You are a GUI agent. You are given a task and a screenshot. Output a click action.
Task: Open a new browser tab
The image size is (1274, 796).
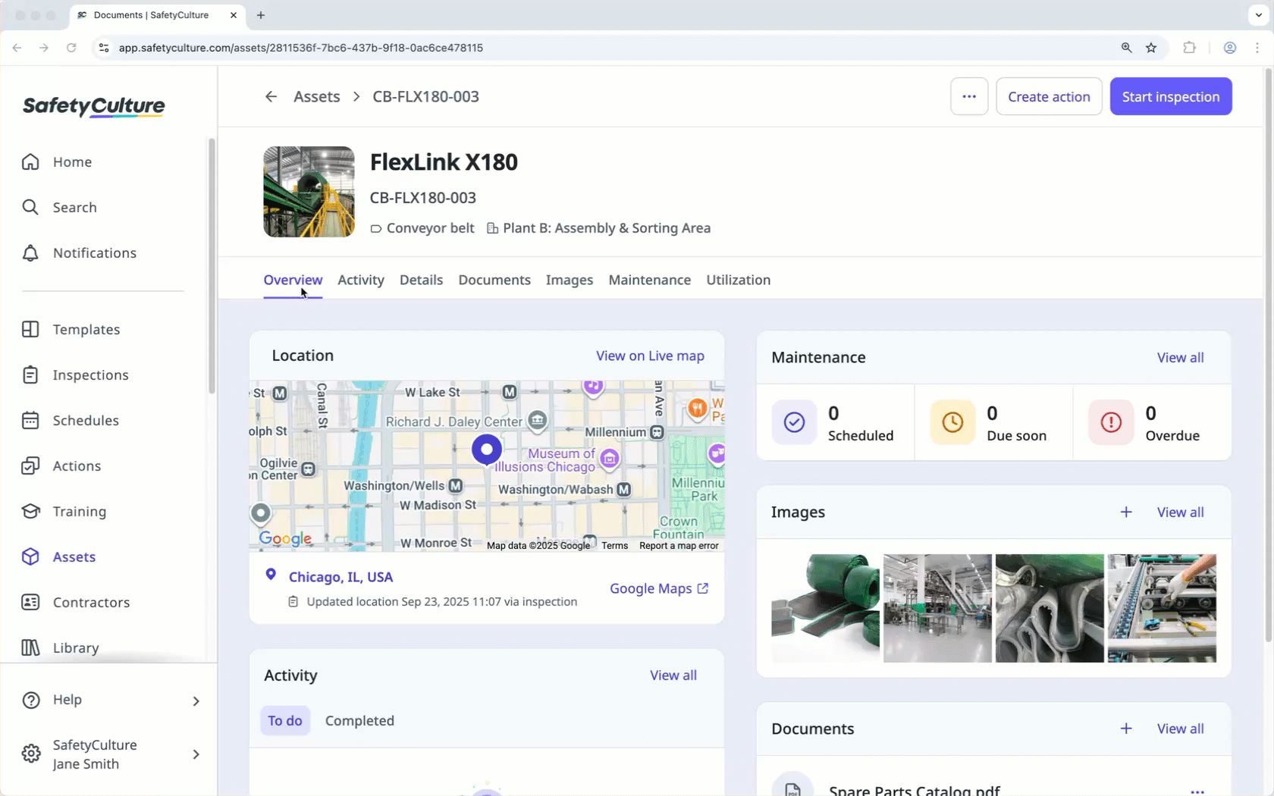coord(261,15)
